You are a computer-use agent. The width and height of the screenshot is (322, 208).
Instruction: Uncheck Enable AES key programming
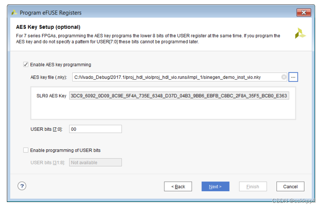pyautogui.click(x=26, y=64)
